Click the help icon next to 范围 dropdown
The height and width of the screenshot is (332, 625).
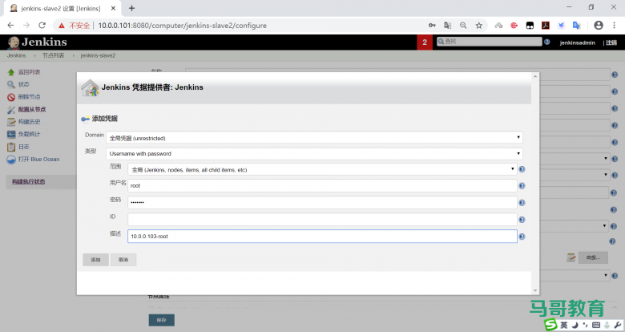click(522, 169)
